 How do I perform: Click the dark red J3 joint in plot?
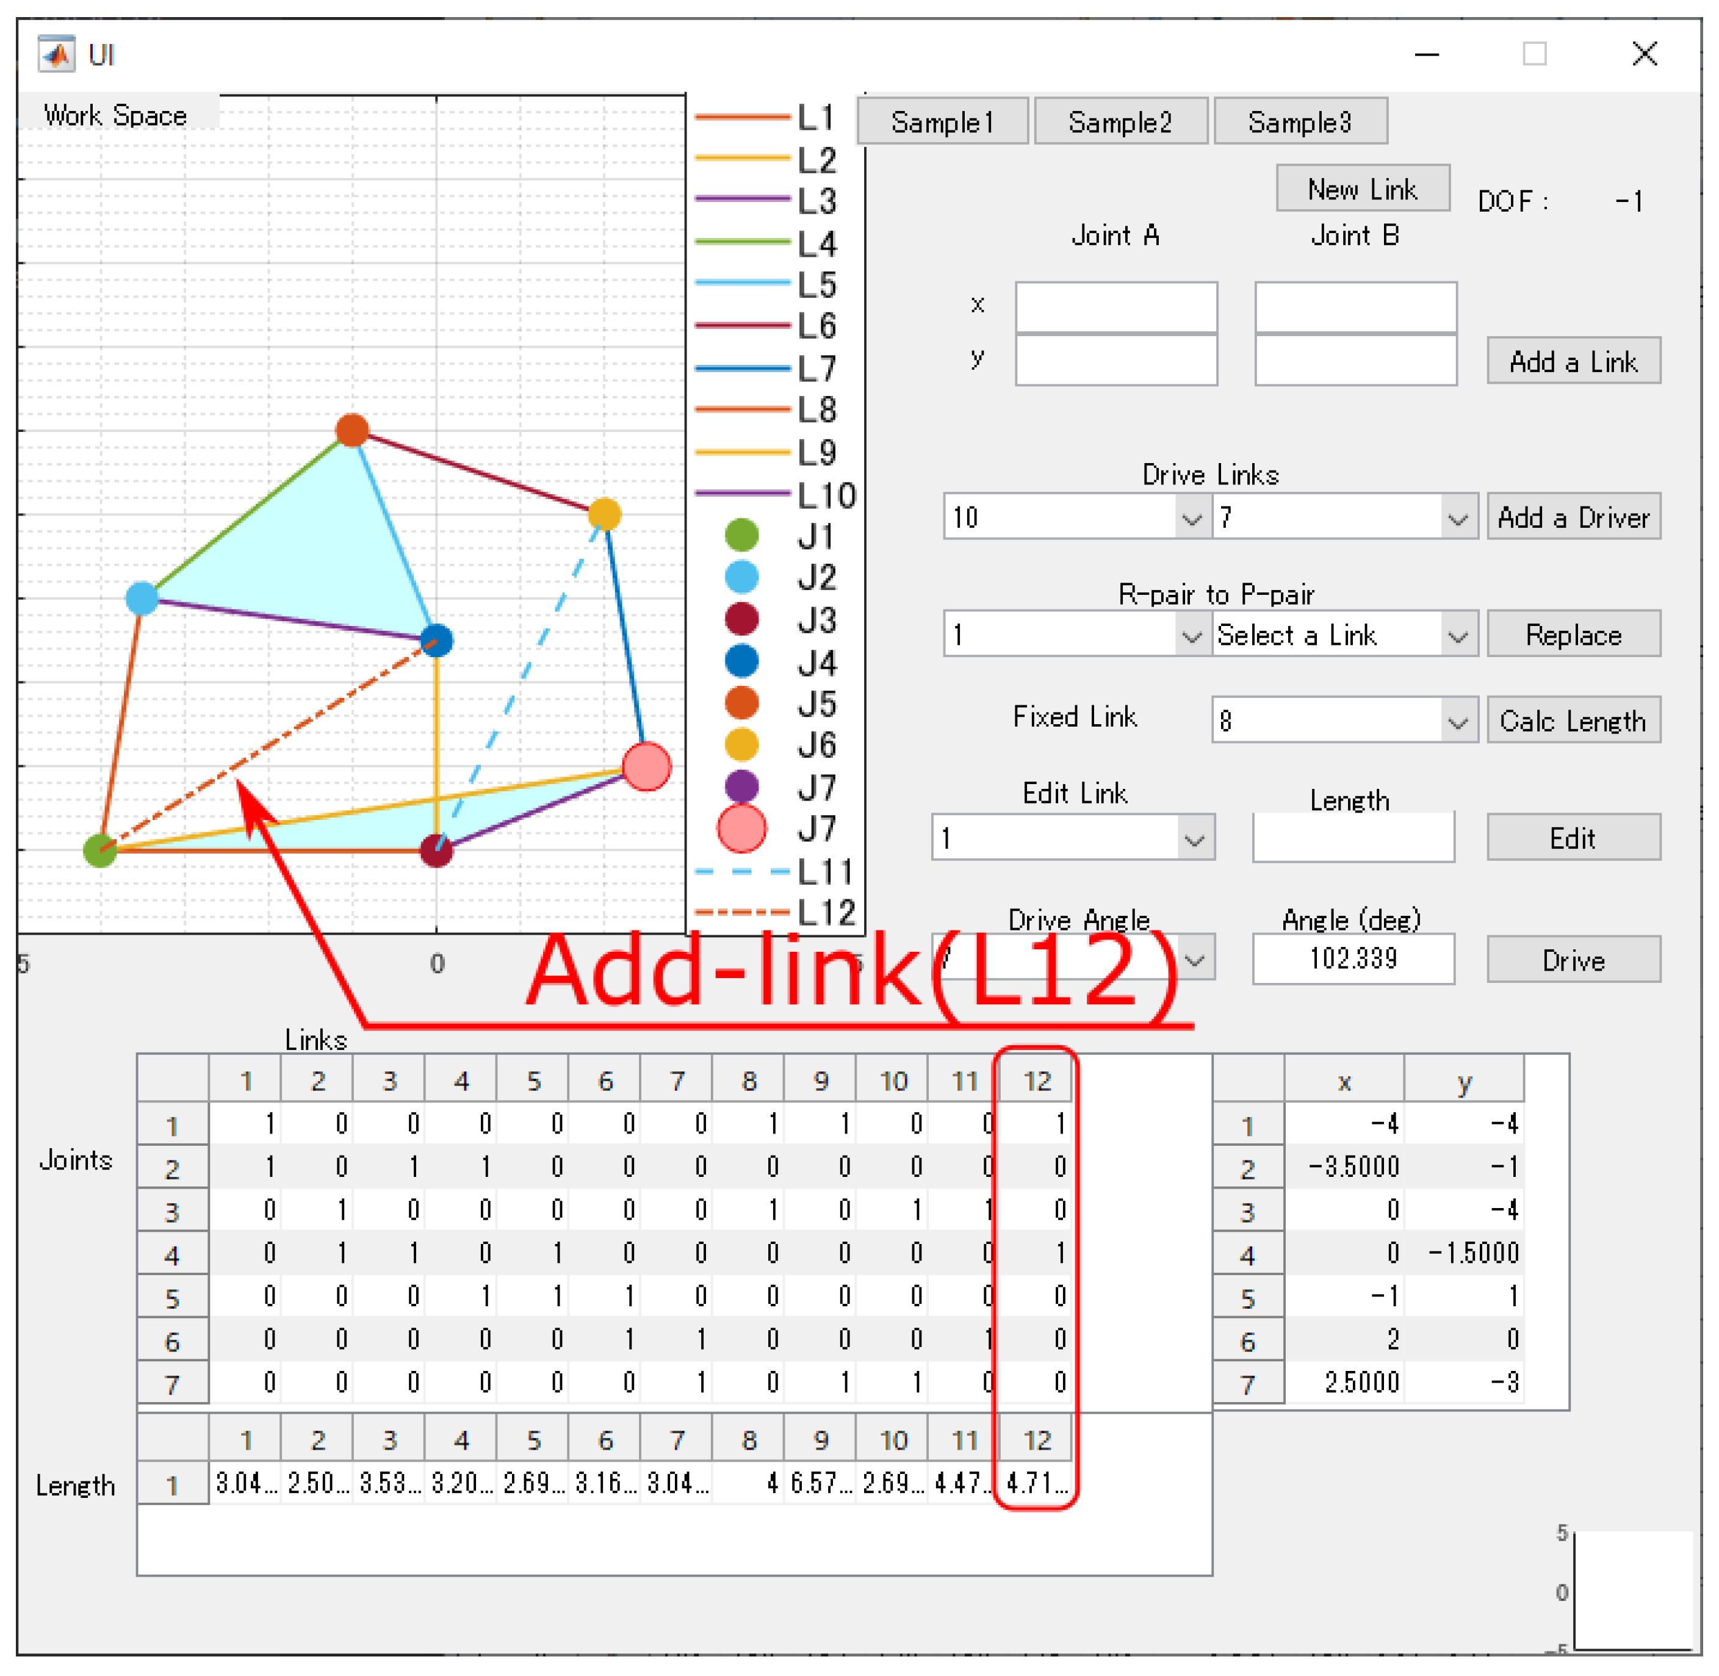[x=436, y=851]
